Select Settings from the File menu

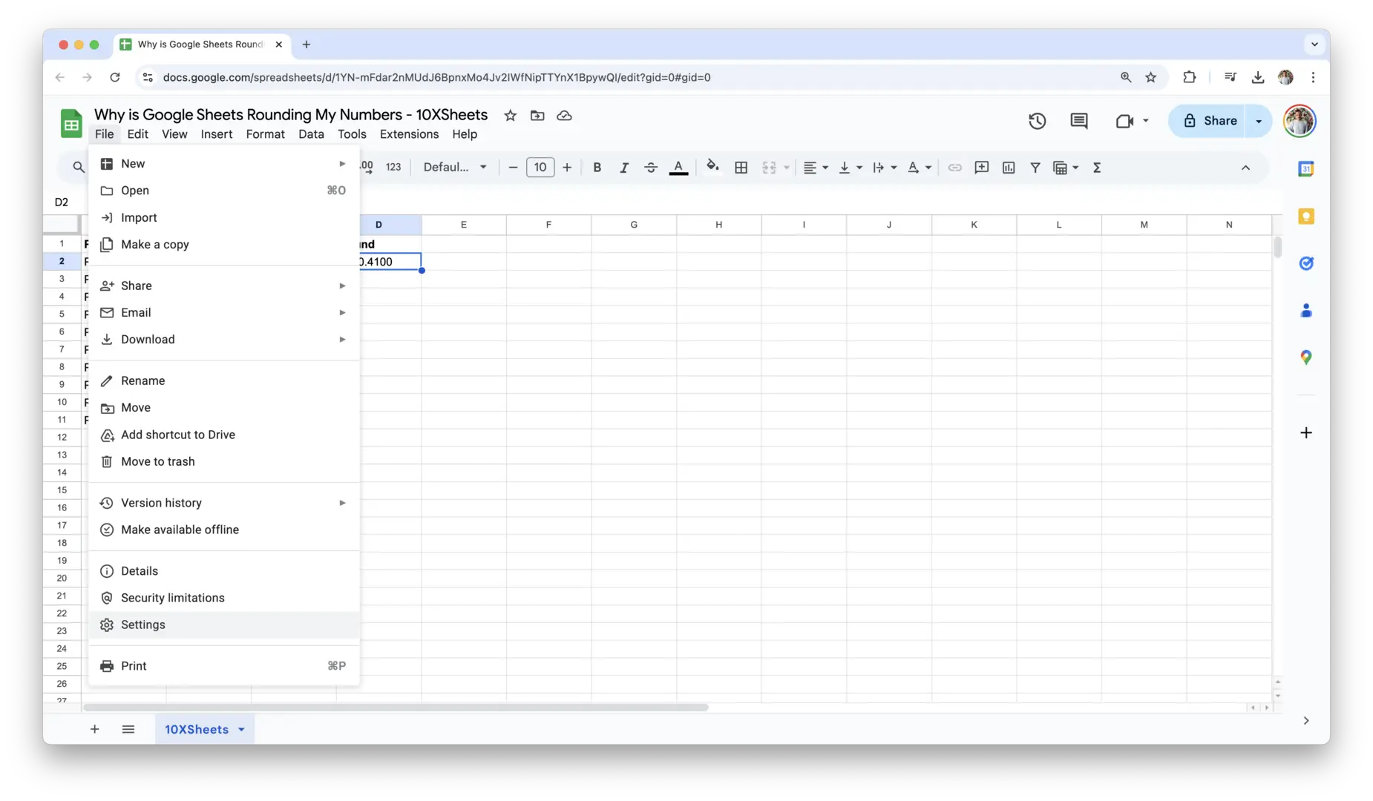[x=143, y=625]
